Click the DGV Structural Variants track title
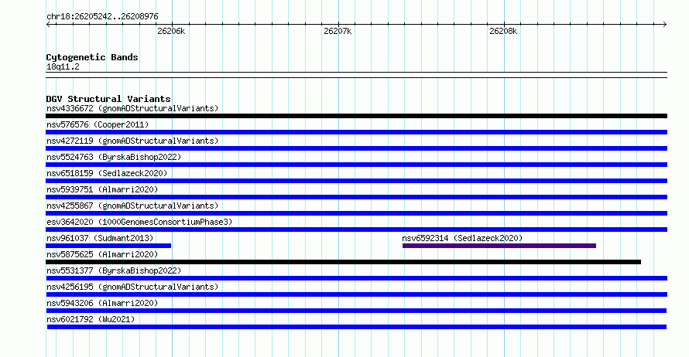The height and width of the screenshot is (357, 689). tap(108, 99)
